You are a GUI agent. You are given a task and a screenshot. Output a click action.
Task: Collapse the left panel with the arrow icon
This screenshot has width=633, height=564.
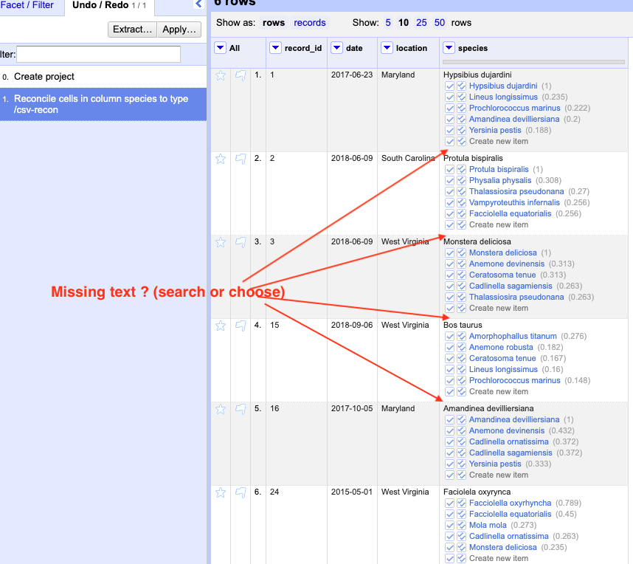tap(198, 4)
